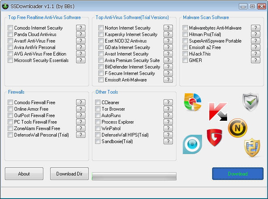This screenshot has height=199, width=268.
Task: Select the Panda Cloud Antivirus checkbox
Action: coord(10,34)
